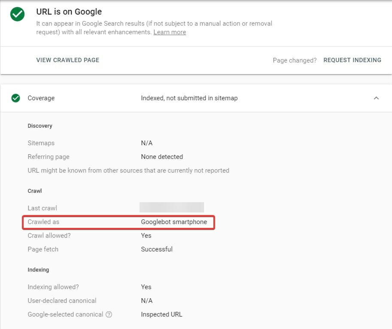This screenshot has height=329, width=392.
Task: Click the Inspected URL canonical value
Action: tap(161, 314)
